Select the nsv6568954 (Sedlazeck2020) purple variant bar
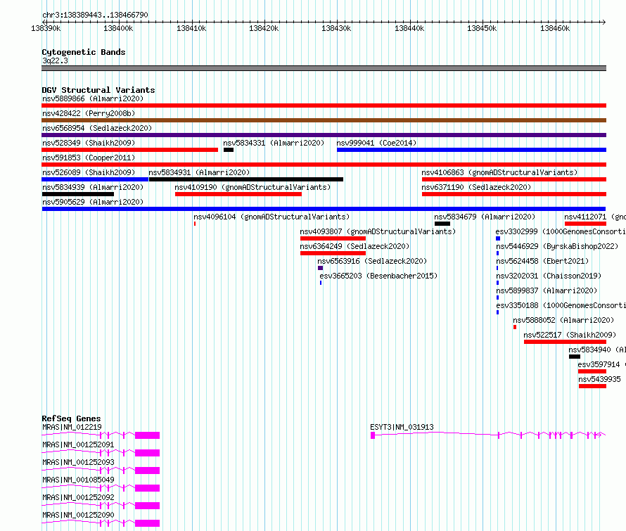Image resolution: width=626 pixels, height=531 pixels. 324,135
